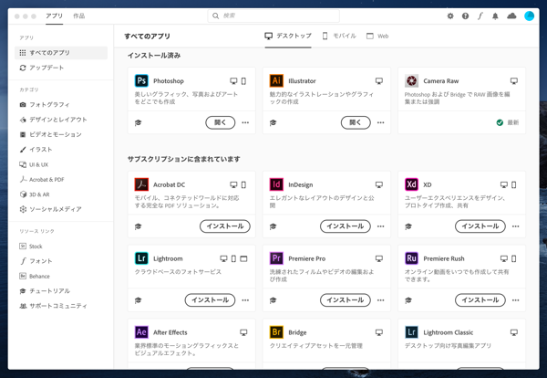Image resolution: width=547 pixels, height=378 pixels.
Task: Open the fonts f icon in header
Action: point(480,16)
